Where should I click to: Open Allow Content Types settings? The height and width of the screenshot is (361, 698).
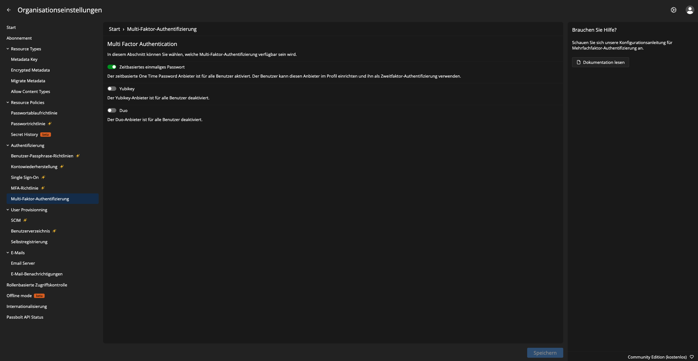(x=31, y=91)
